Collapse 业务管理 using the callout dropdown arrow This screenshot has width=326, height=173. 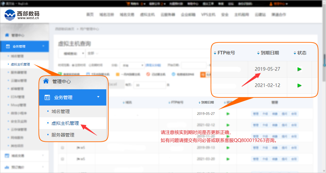98,97
